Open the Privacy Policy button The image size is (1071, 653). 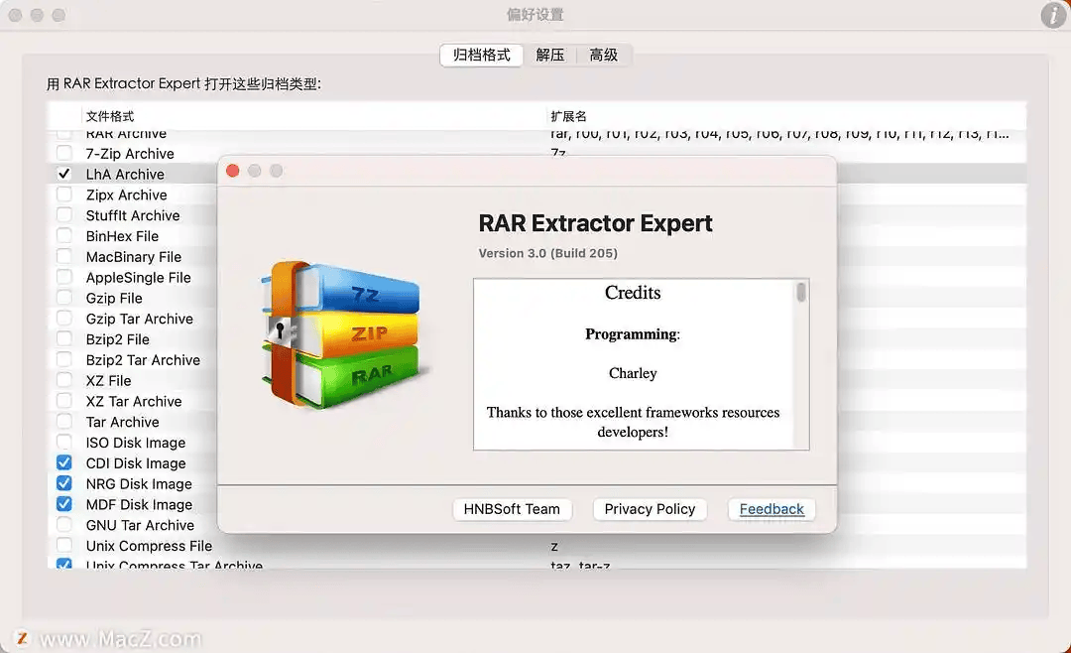tap(650, 509)
